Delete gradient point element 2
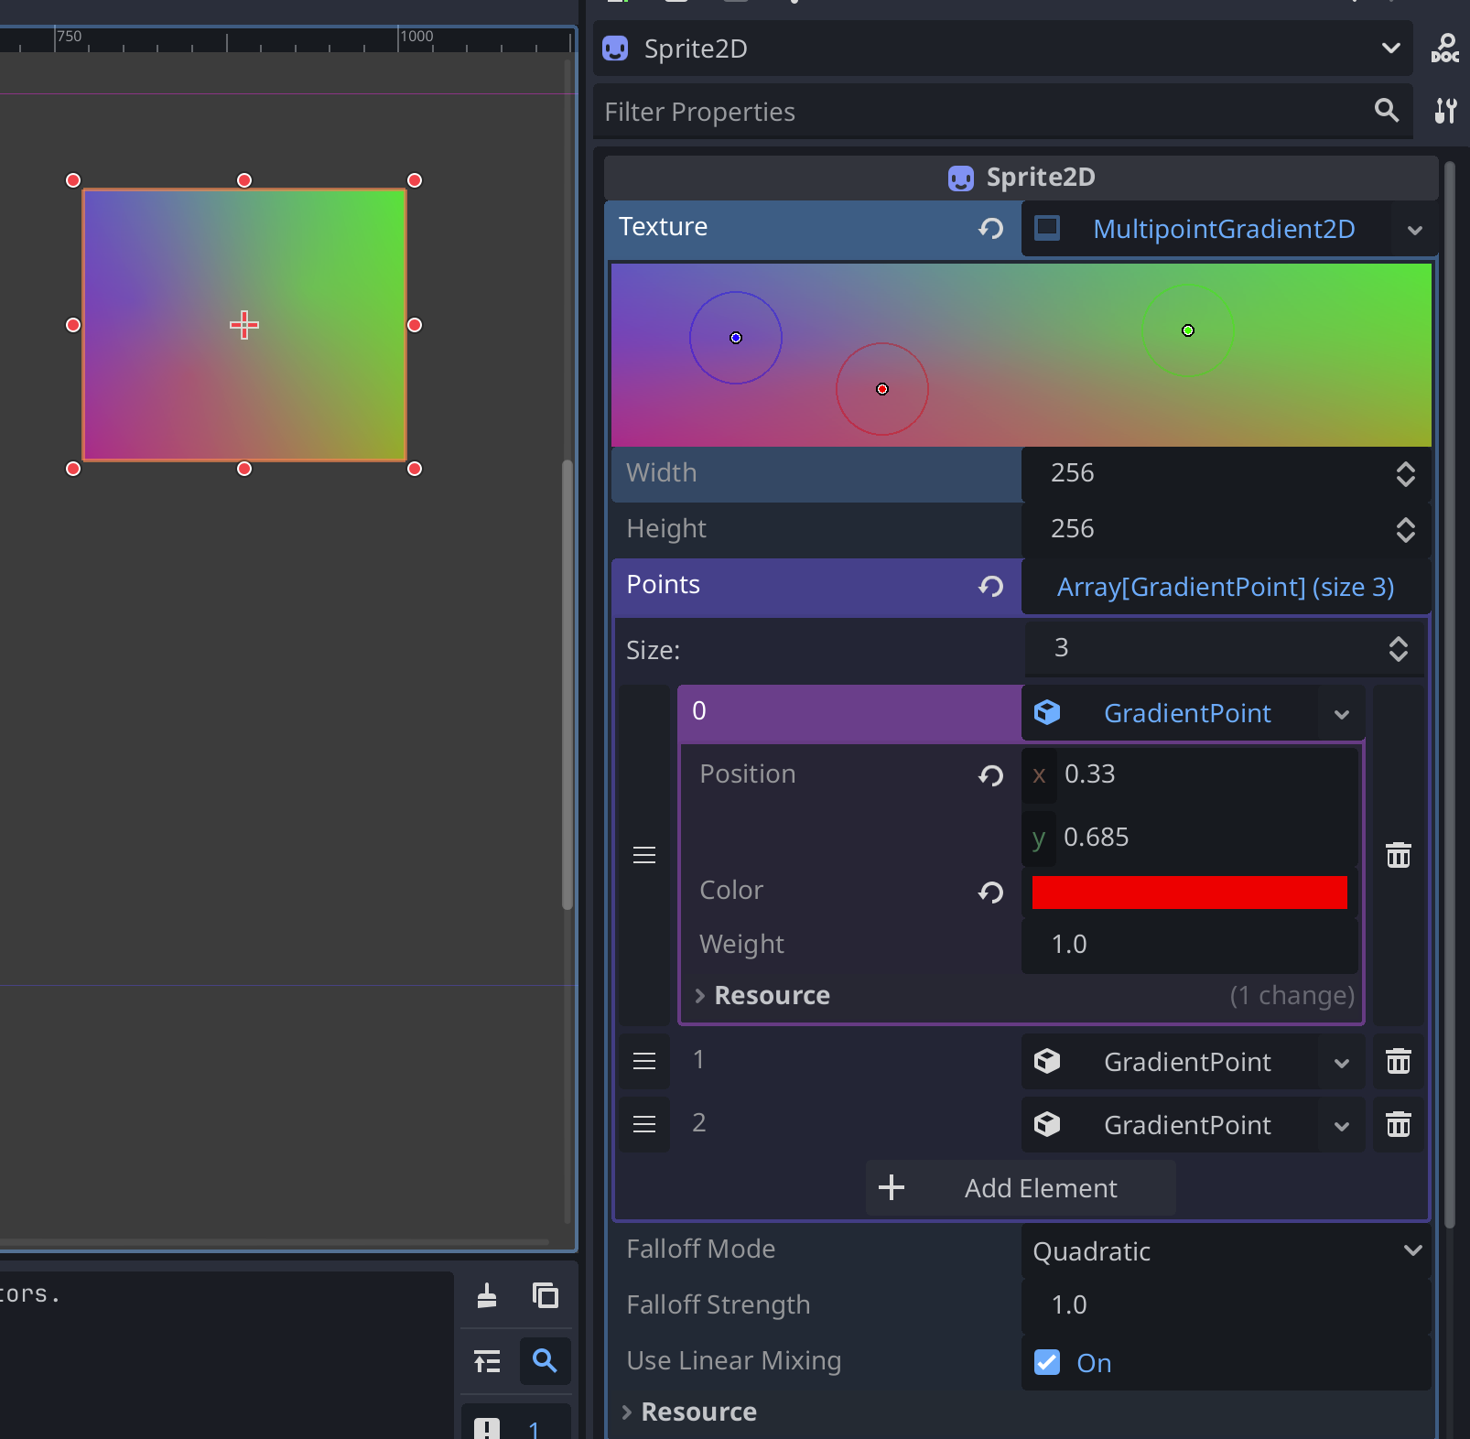Image resolution: width=1470 pixels, height=1439 pixels. click(x=1398, y=1124)
